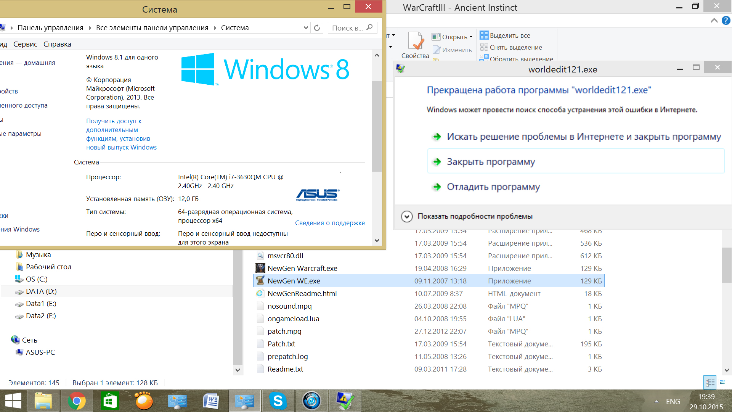Open Microsoft Word from the taskbar

(x=211, y=401)
